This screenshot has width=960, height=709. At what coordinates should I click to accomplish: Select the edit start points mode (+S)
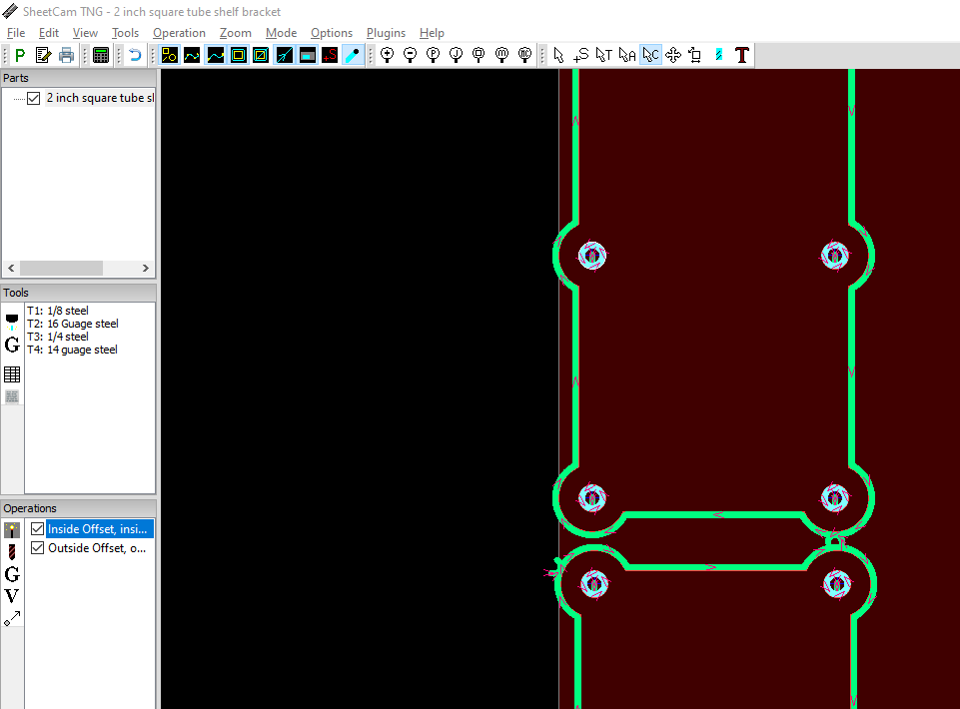pyautogui.click(x=581, y=55)
